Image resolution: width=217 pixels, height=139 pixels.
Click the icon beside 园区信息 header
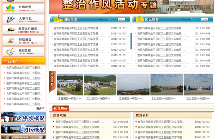pos(57,19)
